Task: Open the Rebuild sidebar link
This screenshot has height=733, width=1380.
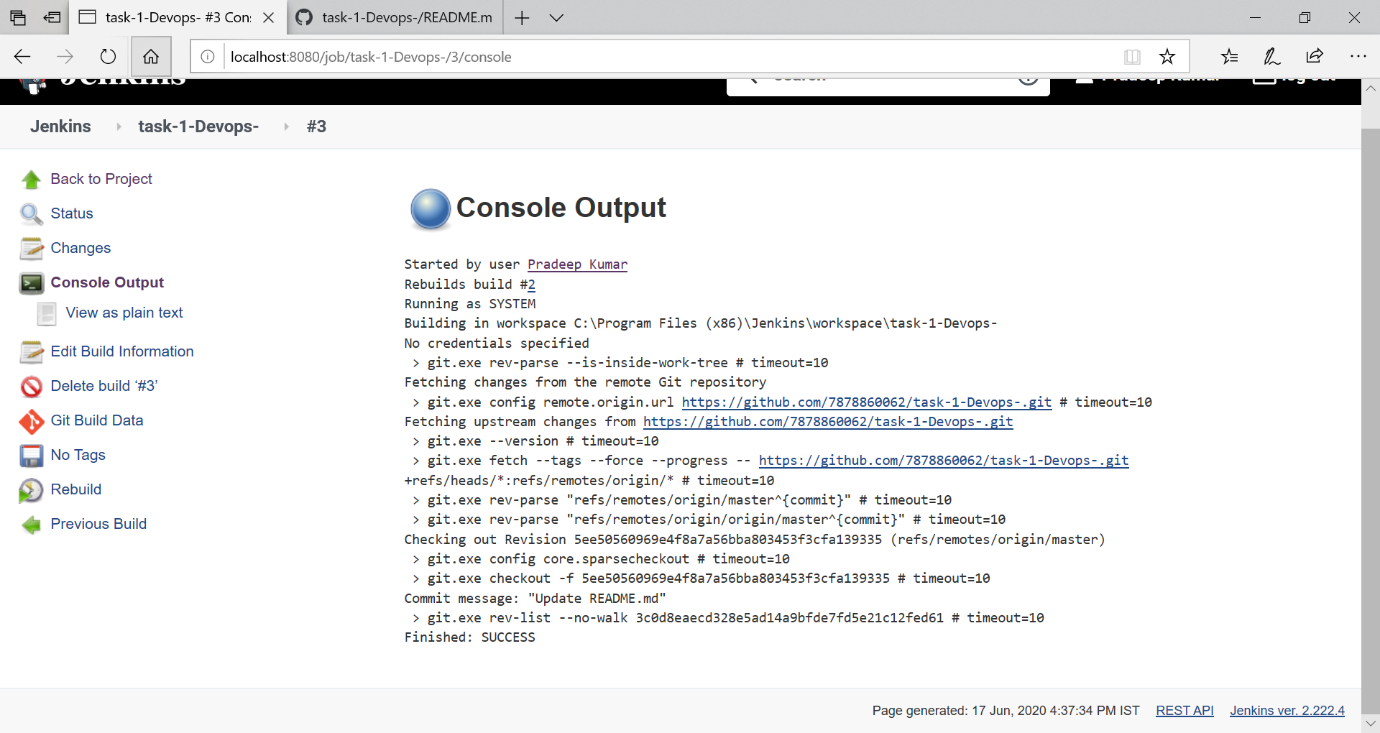Action: (x=76, y=489)
